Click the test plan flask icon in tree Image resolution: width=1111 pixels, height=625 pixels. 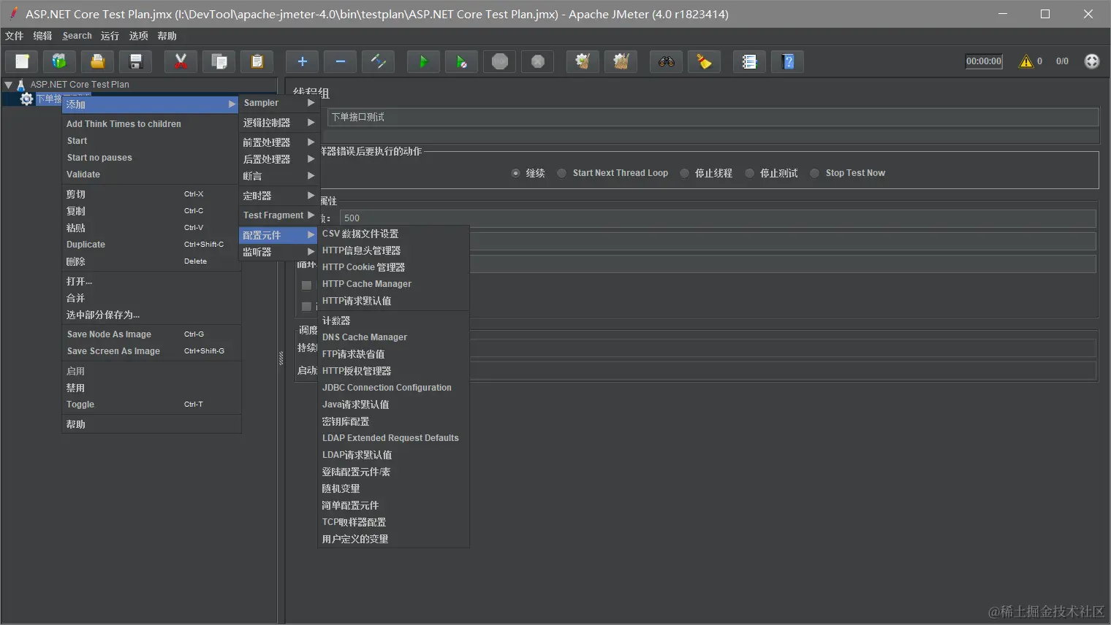(20, 85)
